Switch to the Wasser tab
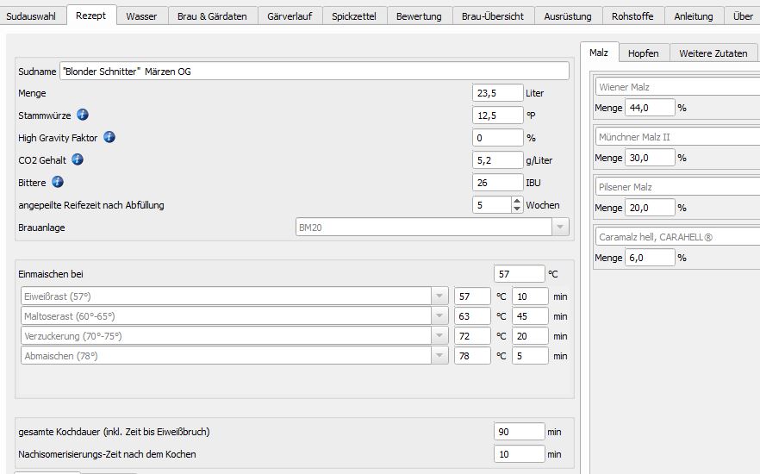 point(141,16)
